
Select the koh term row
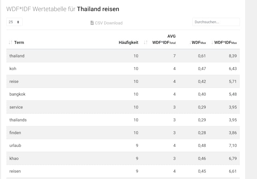pyautogui.click(x=123, y=69)
